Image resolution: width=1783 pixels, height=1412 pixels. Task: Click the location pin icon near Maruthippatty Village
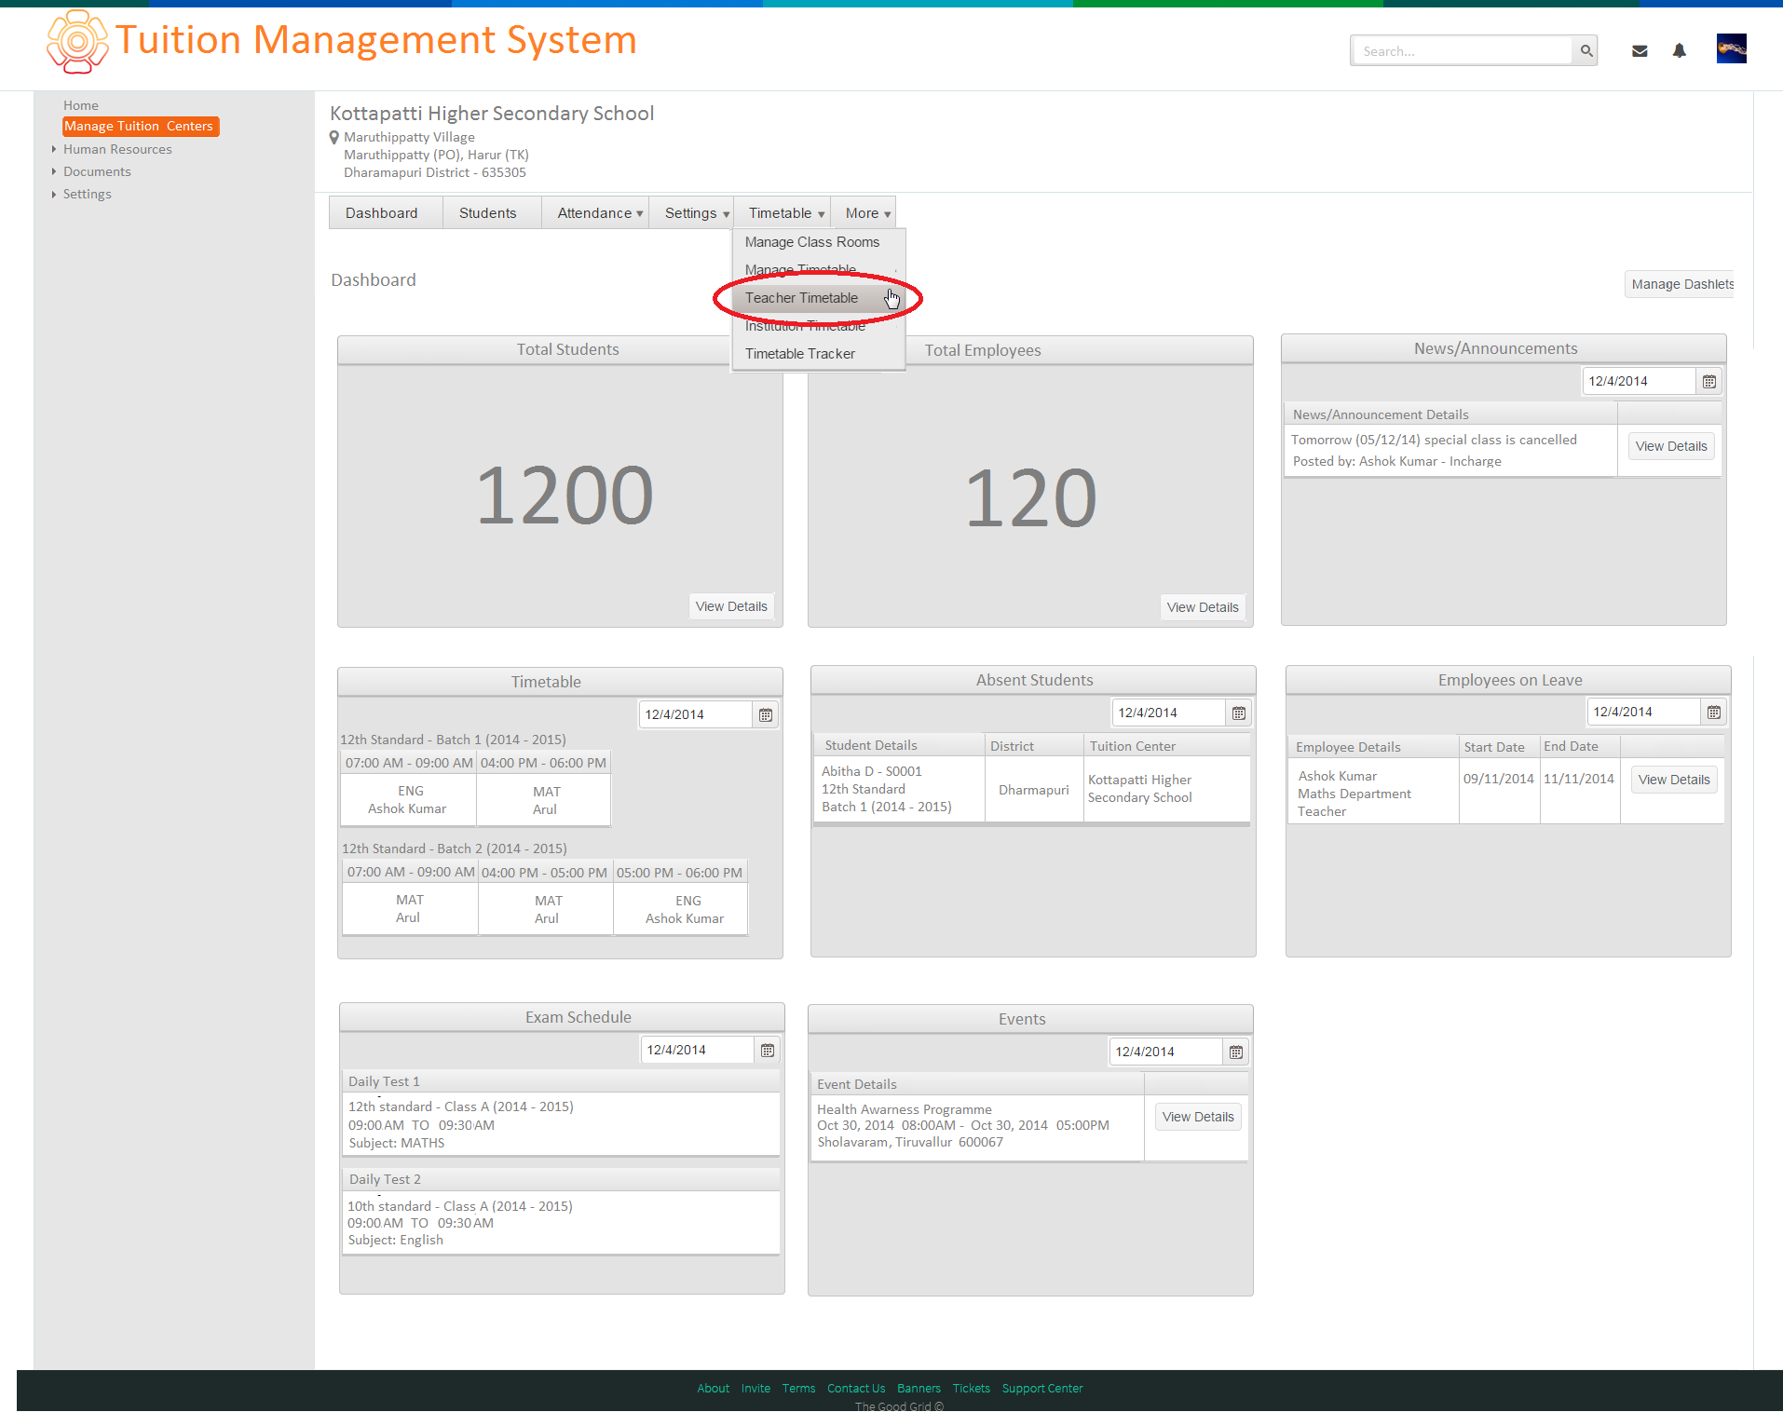pyautogui.click(x=334, y=138)
